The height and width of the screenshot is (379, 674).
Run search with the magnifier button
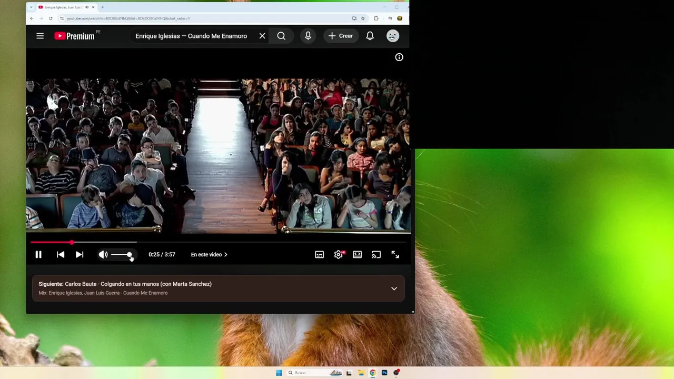[281, 36]
